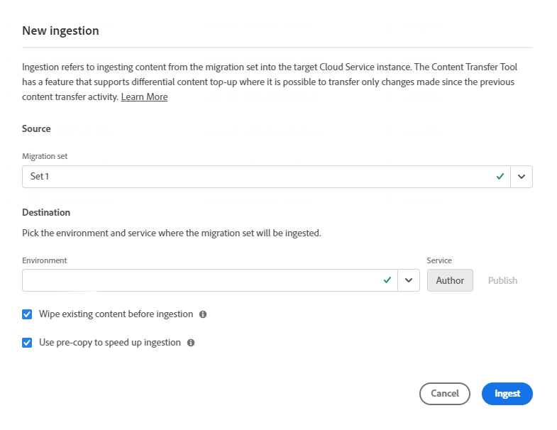Viewport: 557px width, 430px height.
Task: Click green checkmark in Environment field
Action: coord(387,280)
